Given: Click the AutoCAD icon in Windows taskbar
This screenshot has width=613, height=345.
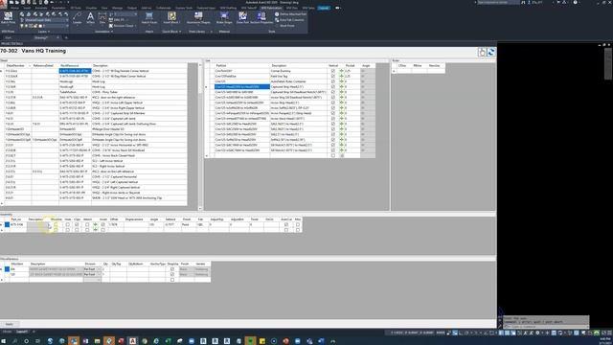Looking at the screenshot, I should click(132, 341).
